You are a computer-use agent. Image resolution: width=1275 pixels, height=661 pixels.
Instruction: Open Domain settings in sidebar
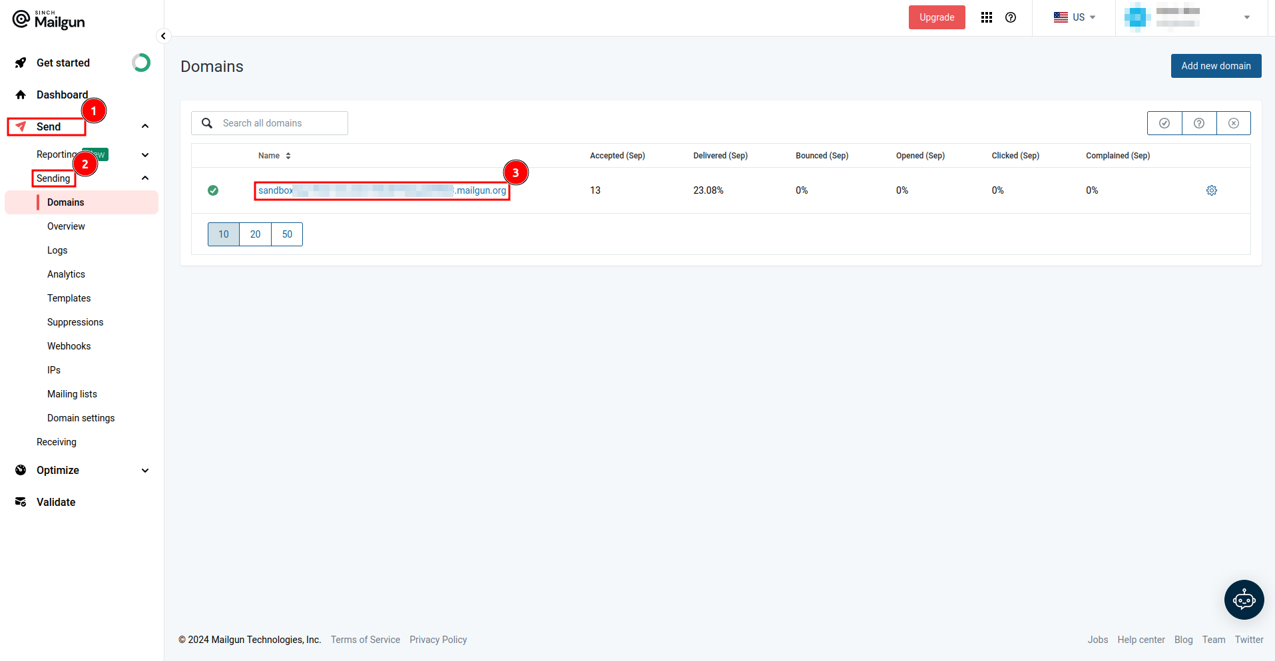81,418
